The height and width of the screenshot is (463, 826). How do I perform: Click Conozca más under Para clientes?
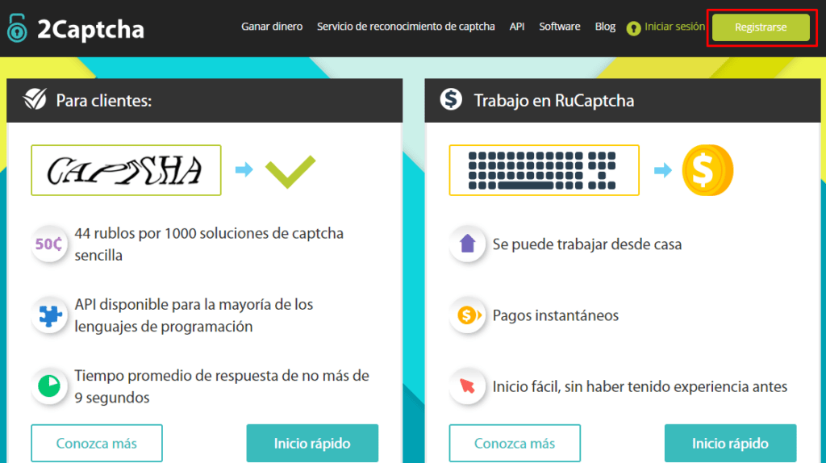point(97,443)
